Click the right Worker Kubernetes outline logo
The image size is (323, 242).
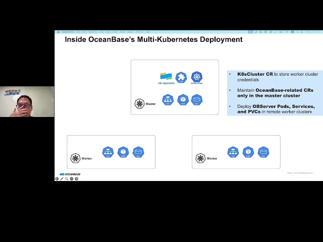tap(200, 158)
